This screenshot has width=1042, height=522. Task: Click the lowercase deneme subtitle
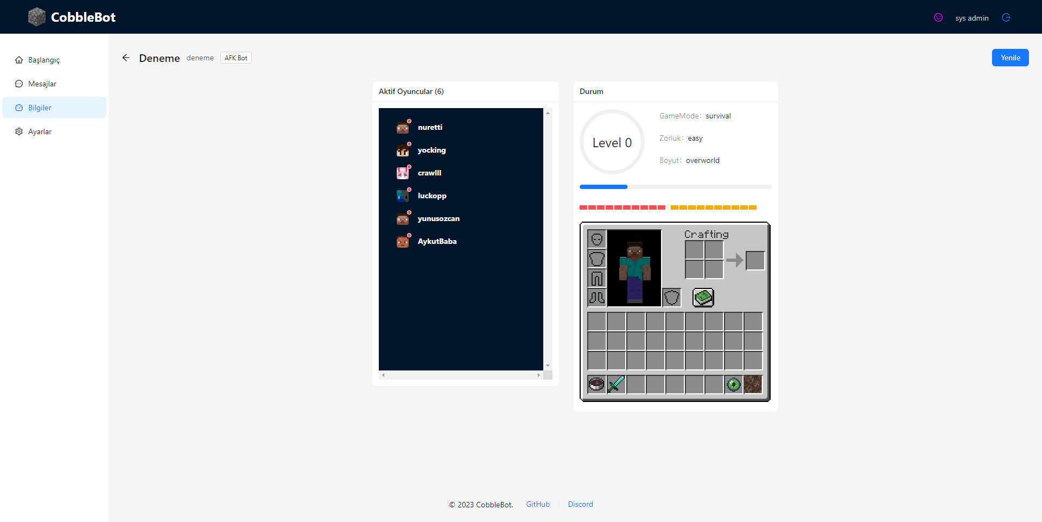tap(200, 58)
